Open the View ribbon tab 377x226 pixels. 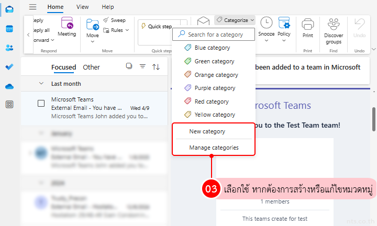tap(82, 7)
